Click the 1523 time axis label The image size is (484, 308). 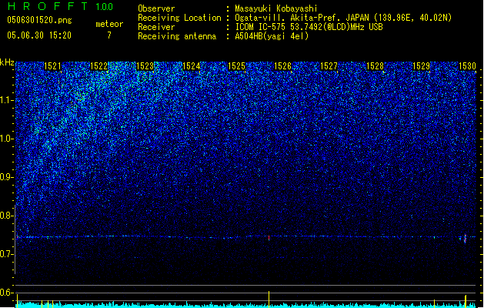(145, 66)
